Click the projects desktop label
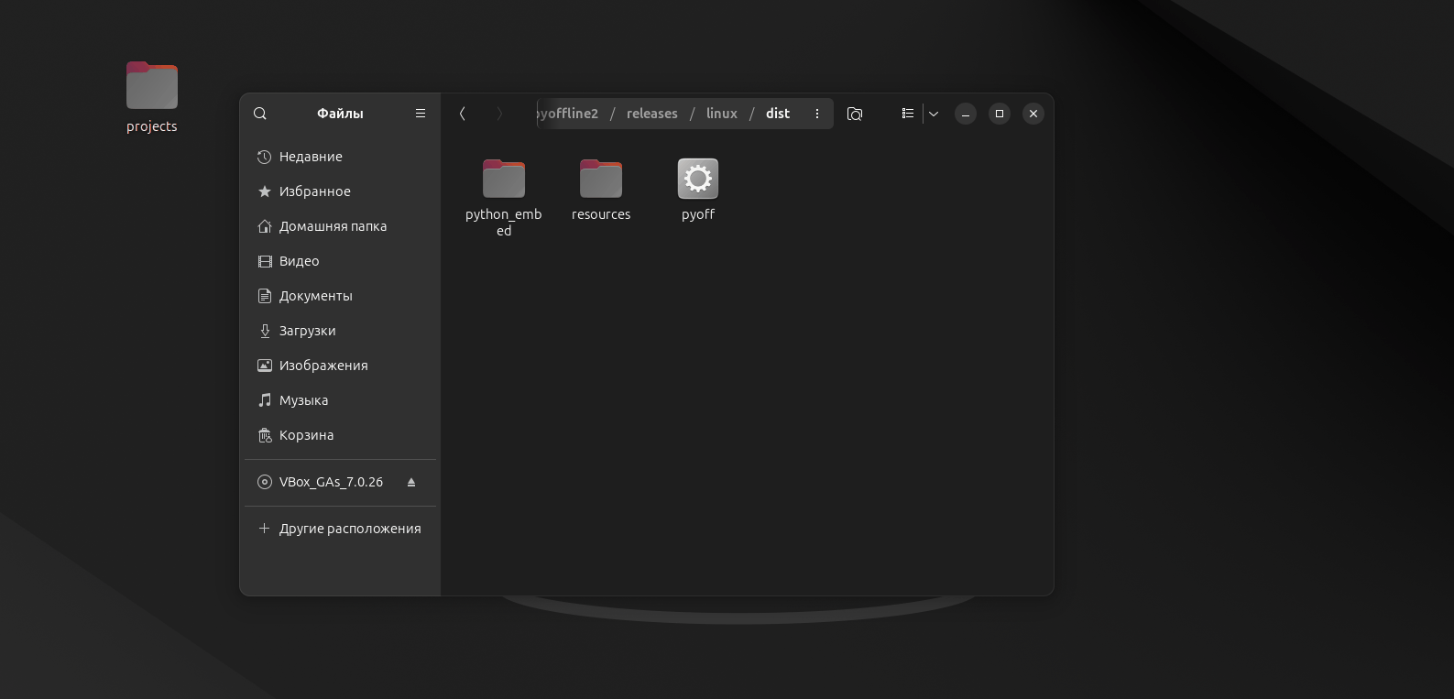Viewport: 1454px width, 699px height. tap(152, 126)
